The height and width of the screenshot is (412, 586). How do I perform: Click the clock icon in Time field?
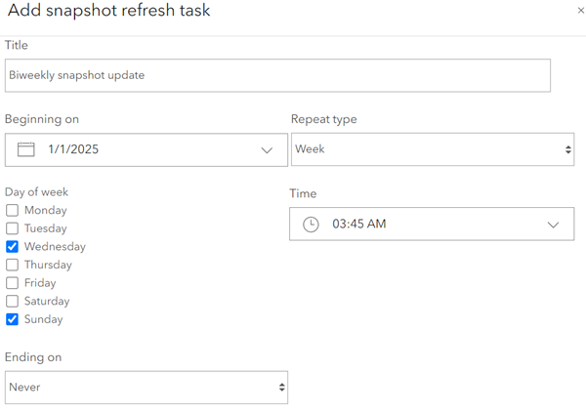(x=311, y=224)
